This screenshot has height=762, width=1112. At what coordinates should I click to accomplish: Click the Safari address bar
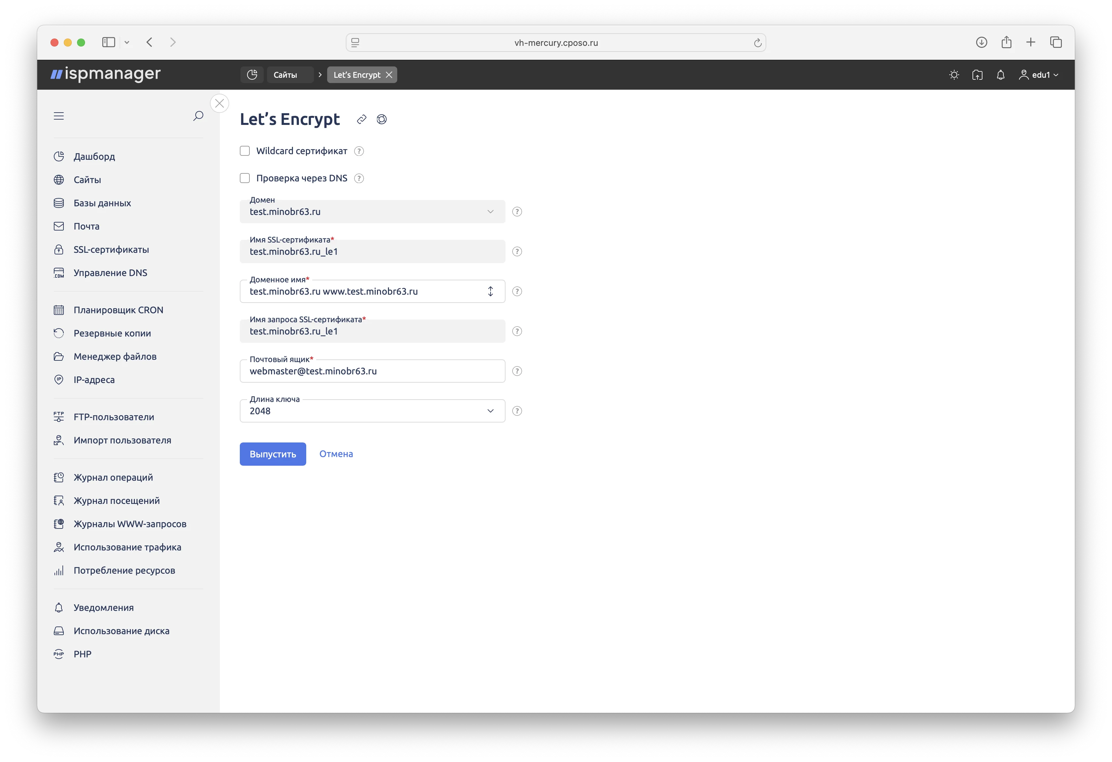556,43
